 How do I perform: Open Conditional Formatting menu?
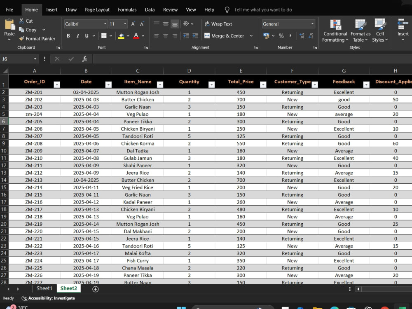click(x=335, y=30)
